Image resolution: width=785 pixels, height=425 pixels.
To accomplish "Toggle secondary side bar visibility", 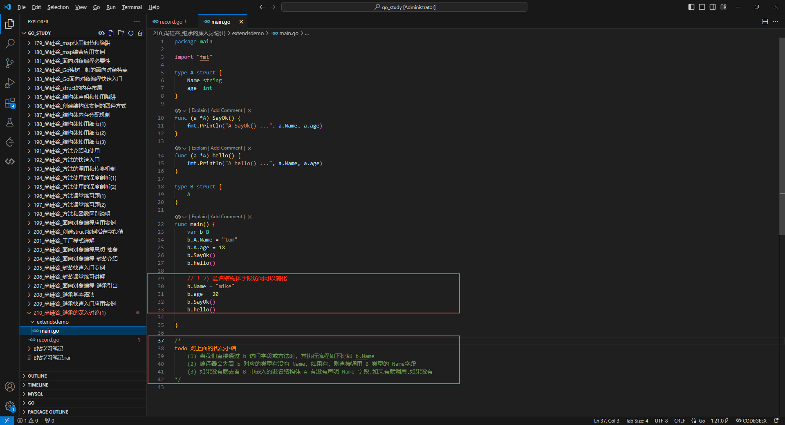I will tap(713, 7).
